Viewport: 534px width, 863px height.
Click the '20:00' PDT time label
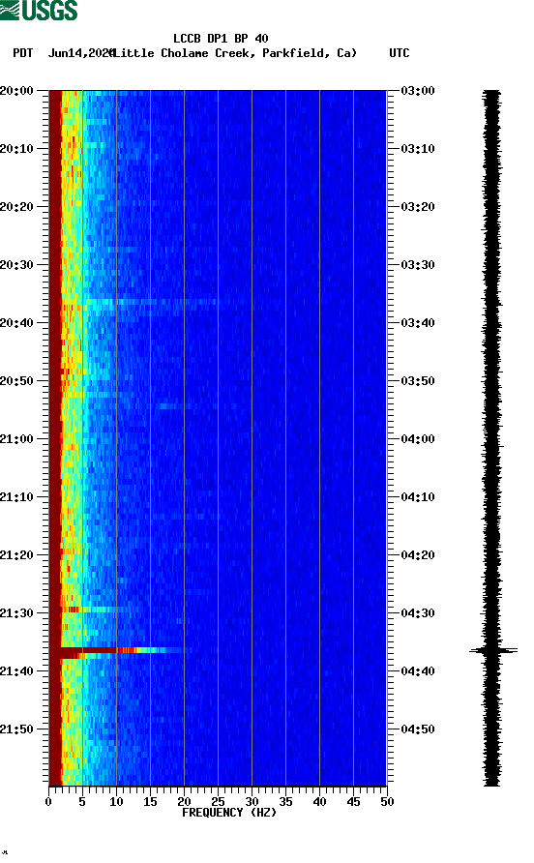point(17,91)
